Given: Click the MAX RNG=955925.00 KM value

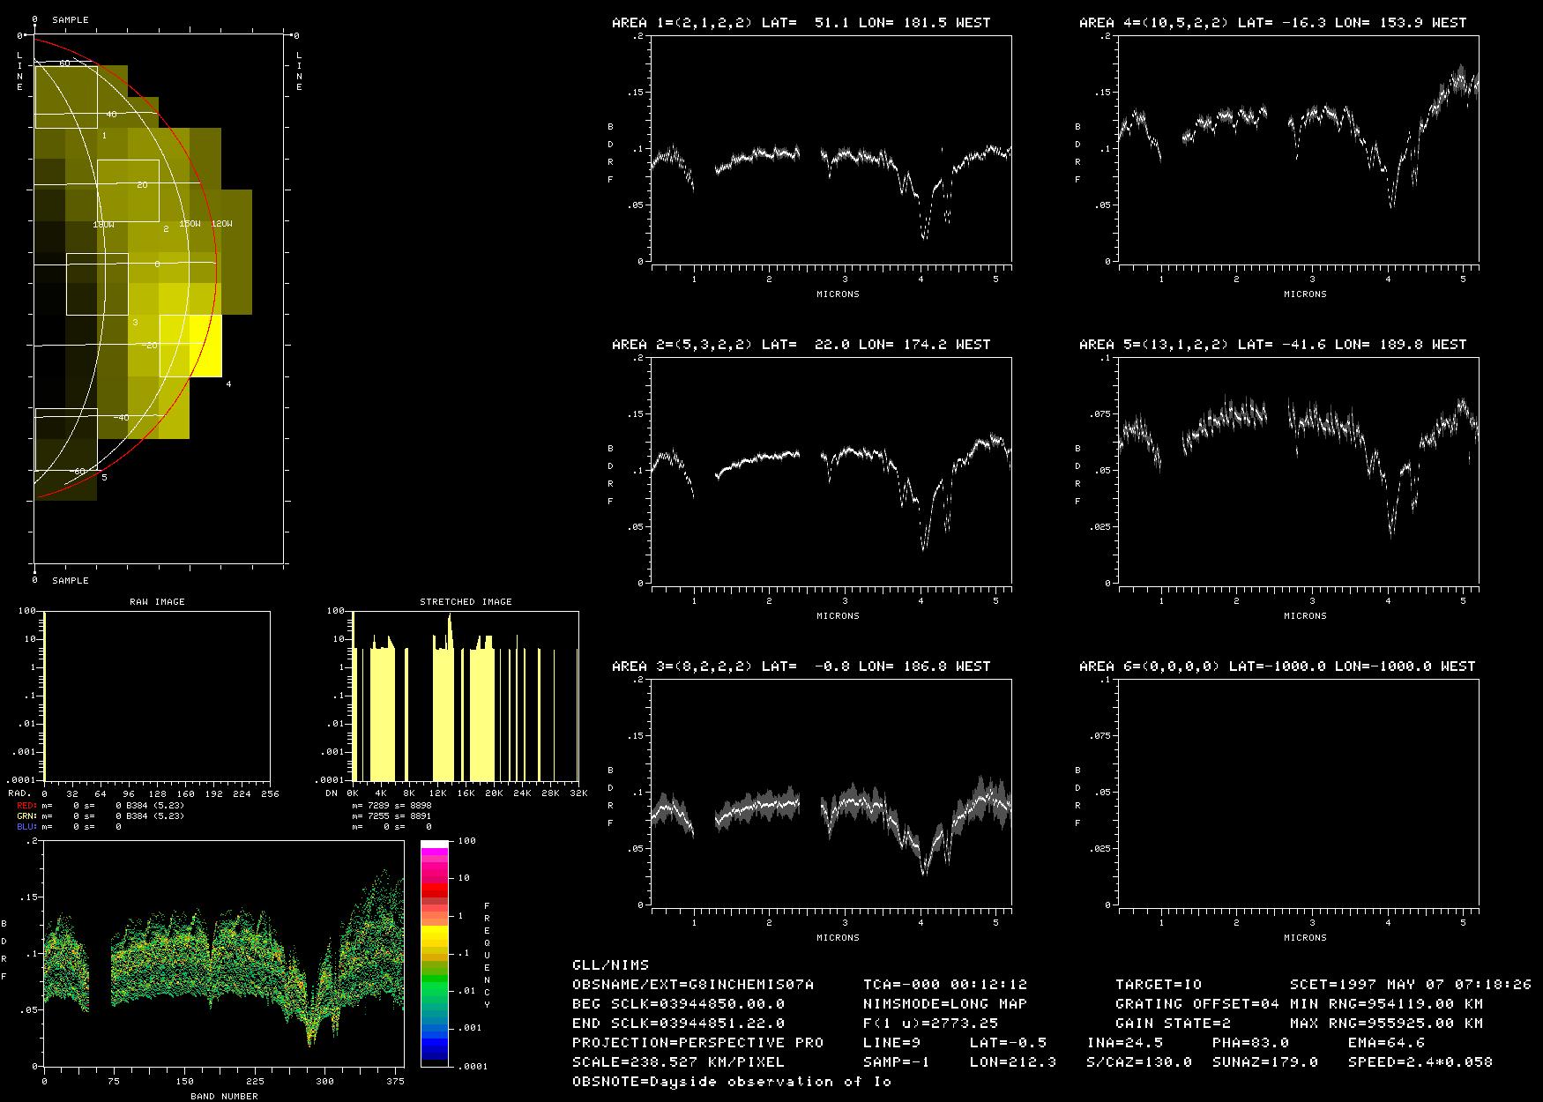Looking at the screenshot, I should 1386,1024.
